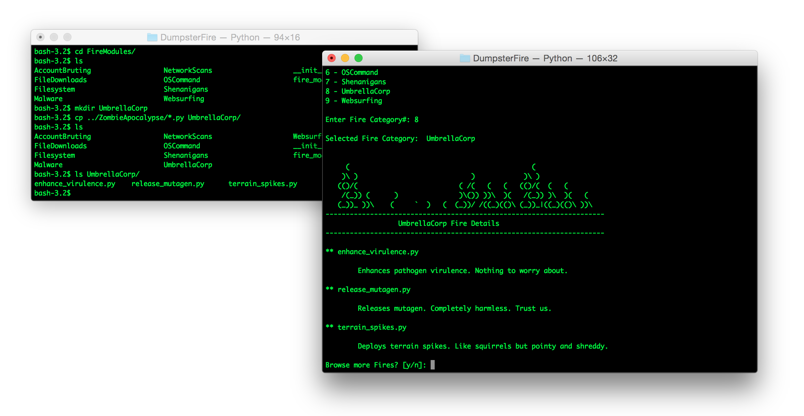The height and width of the screenshot is (416, 804).
Task: Click the inactive zoom button of the back terminal
Action: pyautogui.click(x=67, y=37)
